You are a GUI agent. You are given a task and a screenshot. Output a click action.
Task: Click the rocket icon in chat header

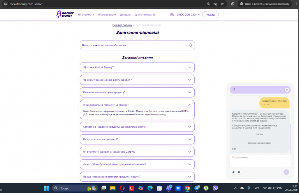(x=234, y=90)
